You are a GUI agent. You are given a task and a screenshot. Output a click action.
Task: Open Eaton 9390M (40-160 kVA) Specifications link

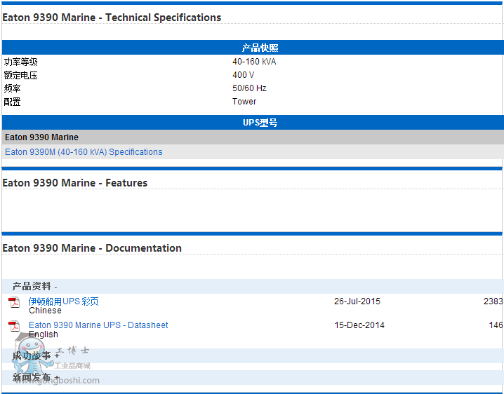(x=84, y=152)
